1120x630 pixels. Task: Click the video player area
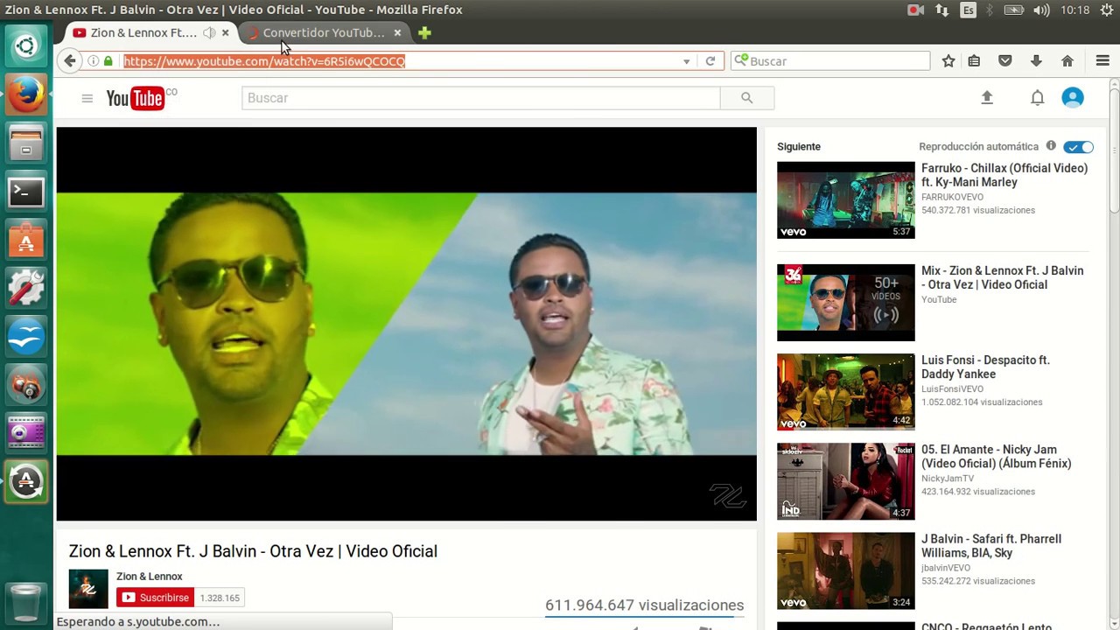[x=406, y=324]
